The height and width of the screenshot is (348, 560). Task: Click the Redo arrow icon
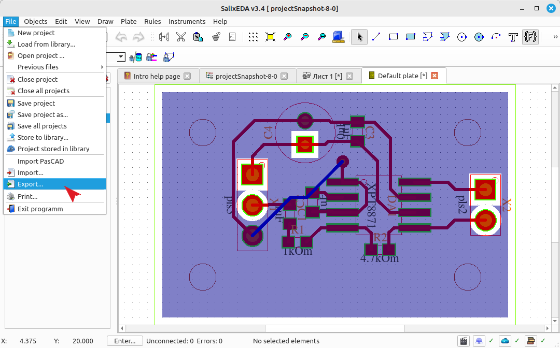click(138, 37)
